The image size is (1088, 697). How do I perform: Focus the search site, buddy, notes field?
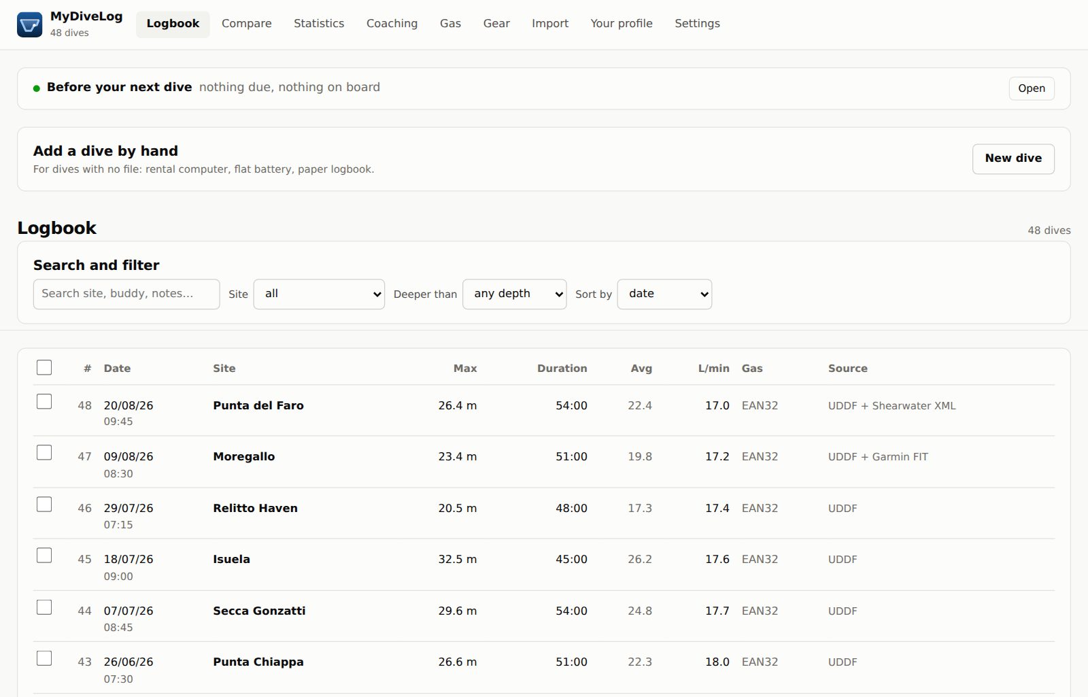tap(126, 294)
